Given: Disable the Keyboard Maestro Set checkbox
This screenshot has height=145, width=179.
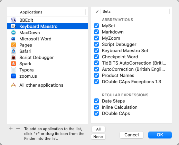Looking at the screenshot, I should 96,51.
